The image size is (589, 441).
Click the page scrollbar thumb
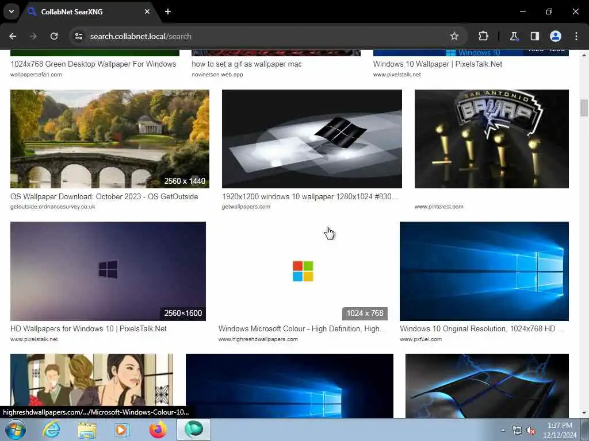point(584,108)
